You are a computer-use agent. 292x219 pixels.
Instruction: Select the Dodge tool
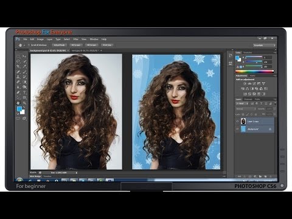click(24, 87)
